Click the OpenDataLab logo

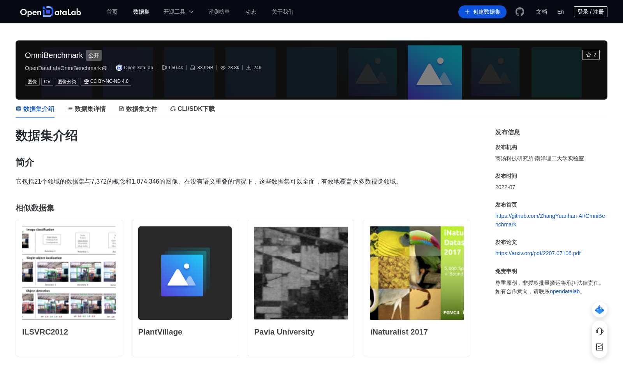click(x=51, y=12)
